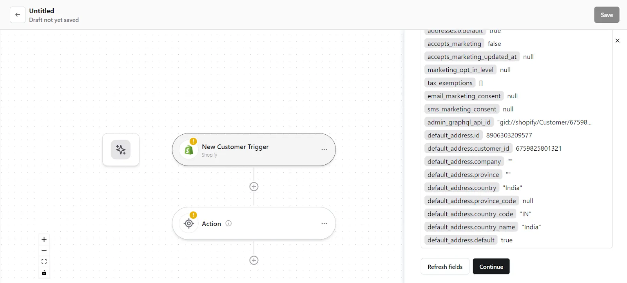Open the AI sparkle assistant icon

point(121,150)
